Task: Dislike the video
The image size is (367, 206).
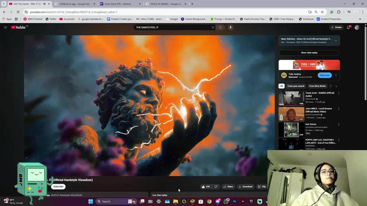Action: (x=216, y=187)
